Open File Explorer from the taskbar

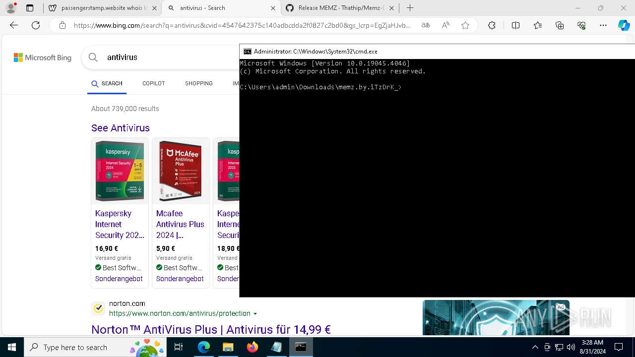coord(228,347)
